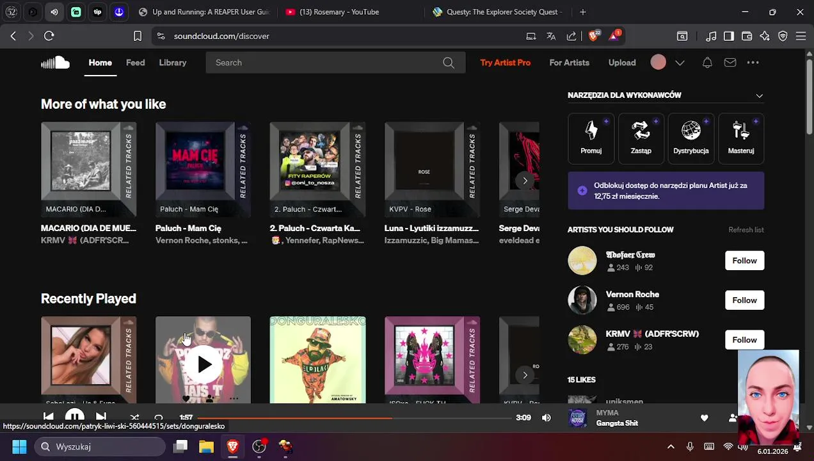Open the Masteruj artist tool
This screenshot has width=814, height=461.
740,138
